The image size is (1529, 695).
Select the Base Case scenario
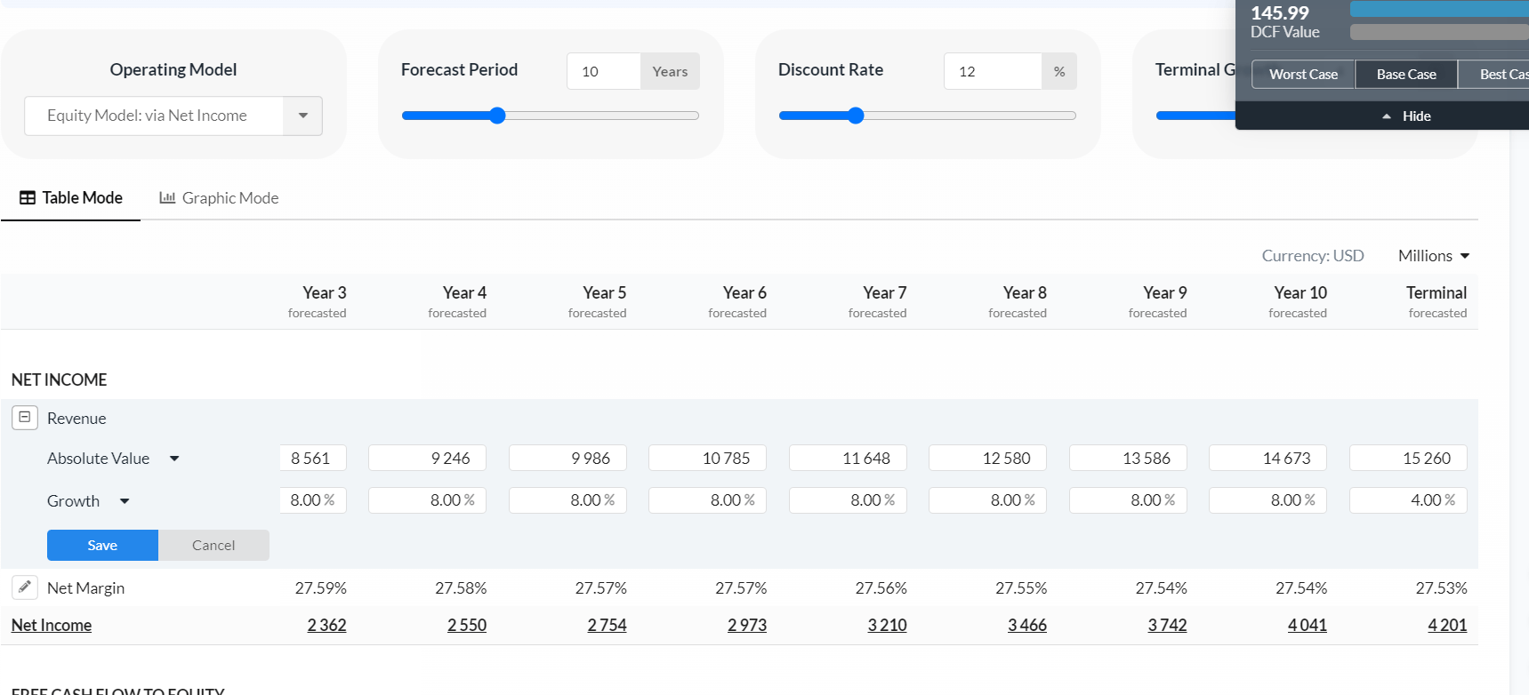tap(1406, 75)
